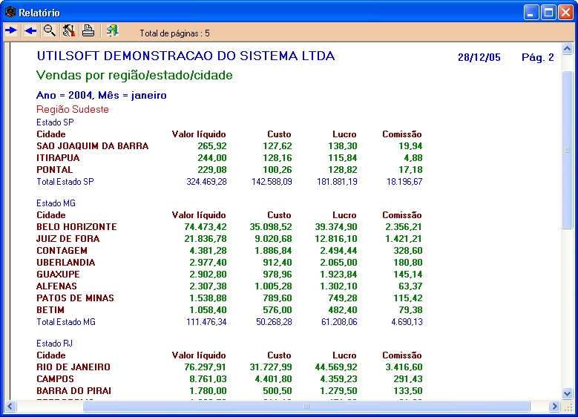Click 'Estado SP' heading
This screenshot has width=578, height=417.
(55, 122)
